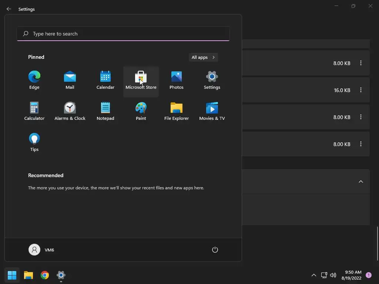
Task: Open options for the last 8.00 KB entry
Action: tap(360, 144)
